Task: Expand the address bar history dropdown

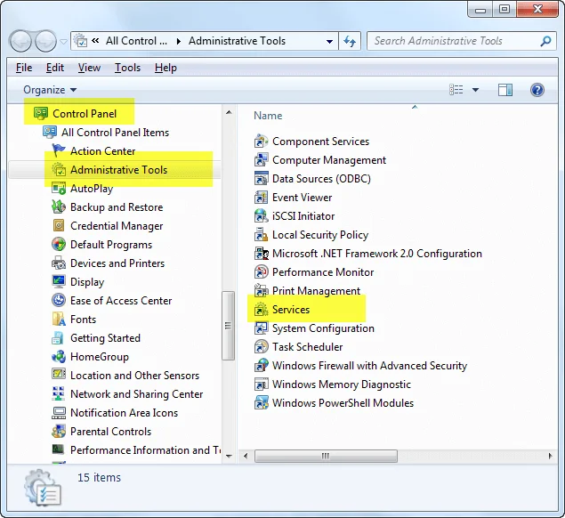Action: (329, 41)
